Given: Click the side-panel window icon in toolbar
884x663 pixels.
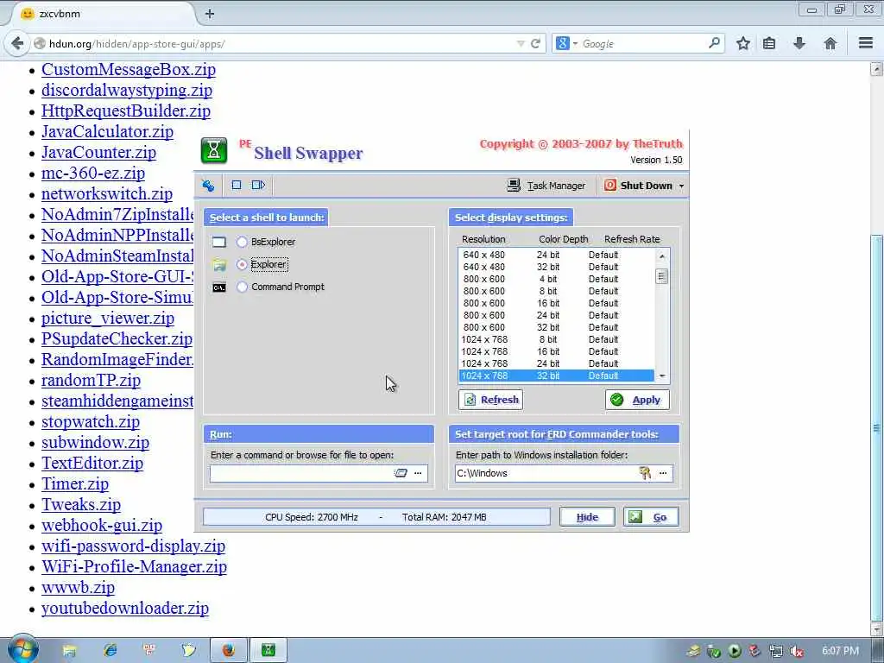Looking at the screenshot, I should coord(258,185).
